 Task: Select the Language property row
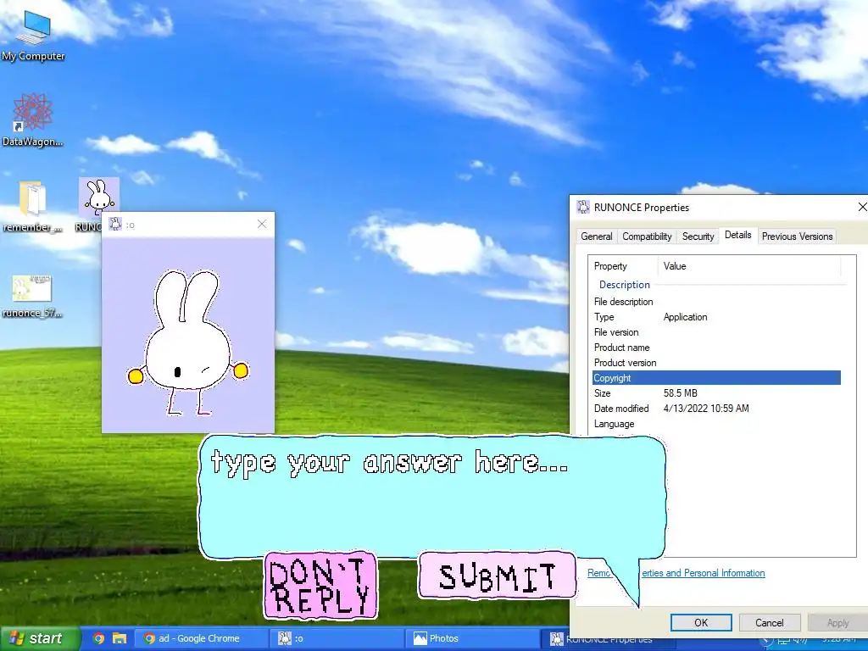click(716, 424)
